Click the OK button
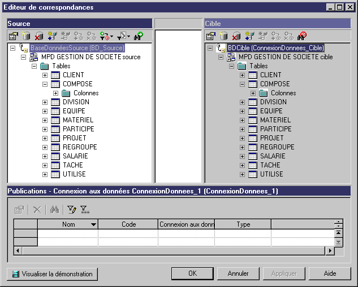This screenshot has height=287, width=358. click(192, 273)
